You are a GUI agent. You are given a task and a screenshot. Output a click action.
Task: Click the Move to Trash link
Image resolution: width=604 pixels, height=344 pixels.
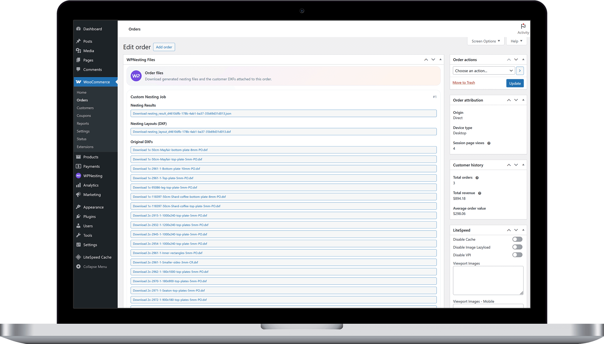[x=463, y=83]
